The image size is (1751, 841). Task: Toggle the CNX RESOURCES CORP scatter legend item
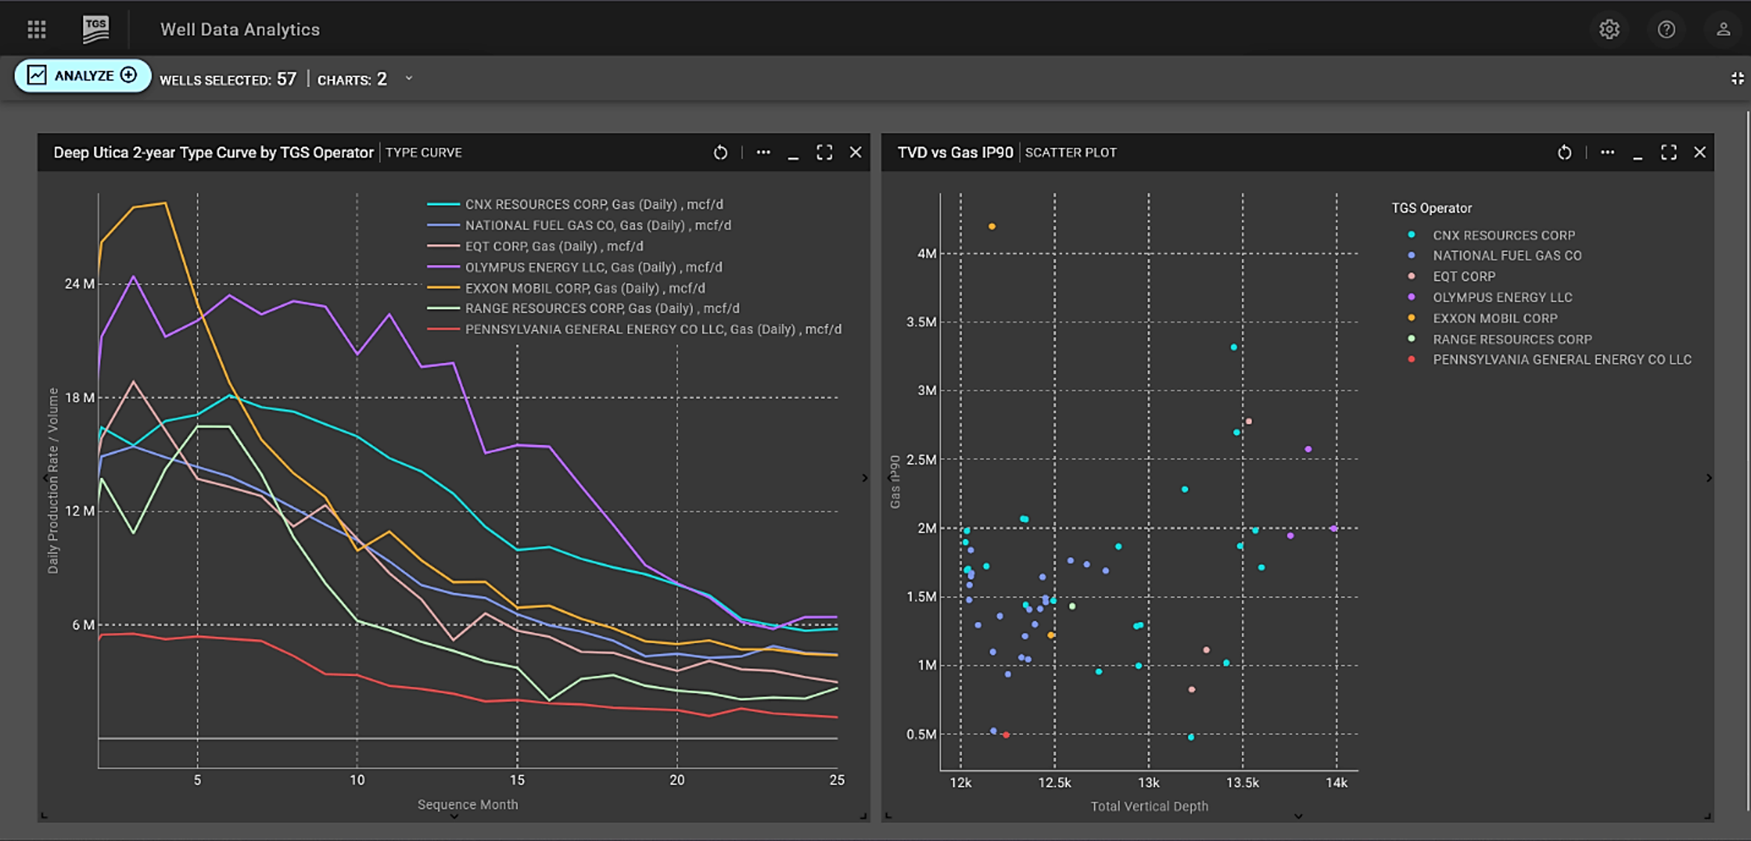1503,235
